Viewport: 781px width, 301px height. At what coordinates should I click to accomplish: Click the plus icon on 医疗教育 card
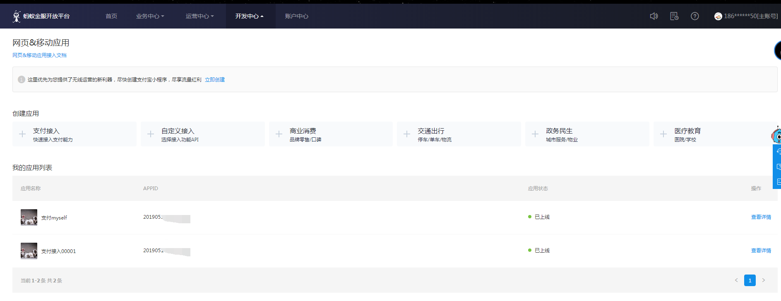663,134
